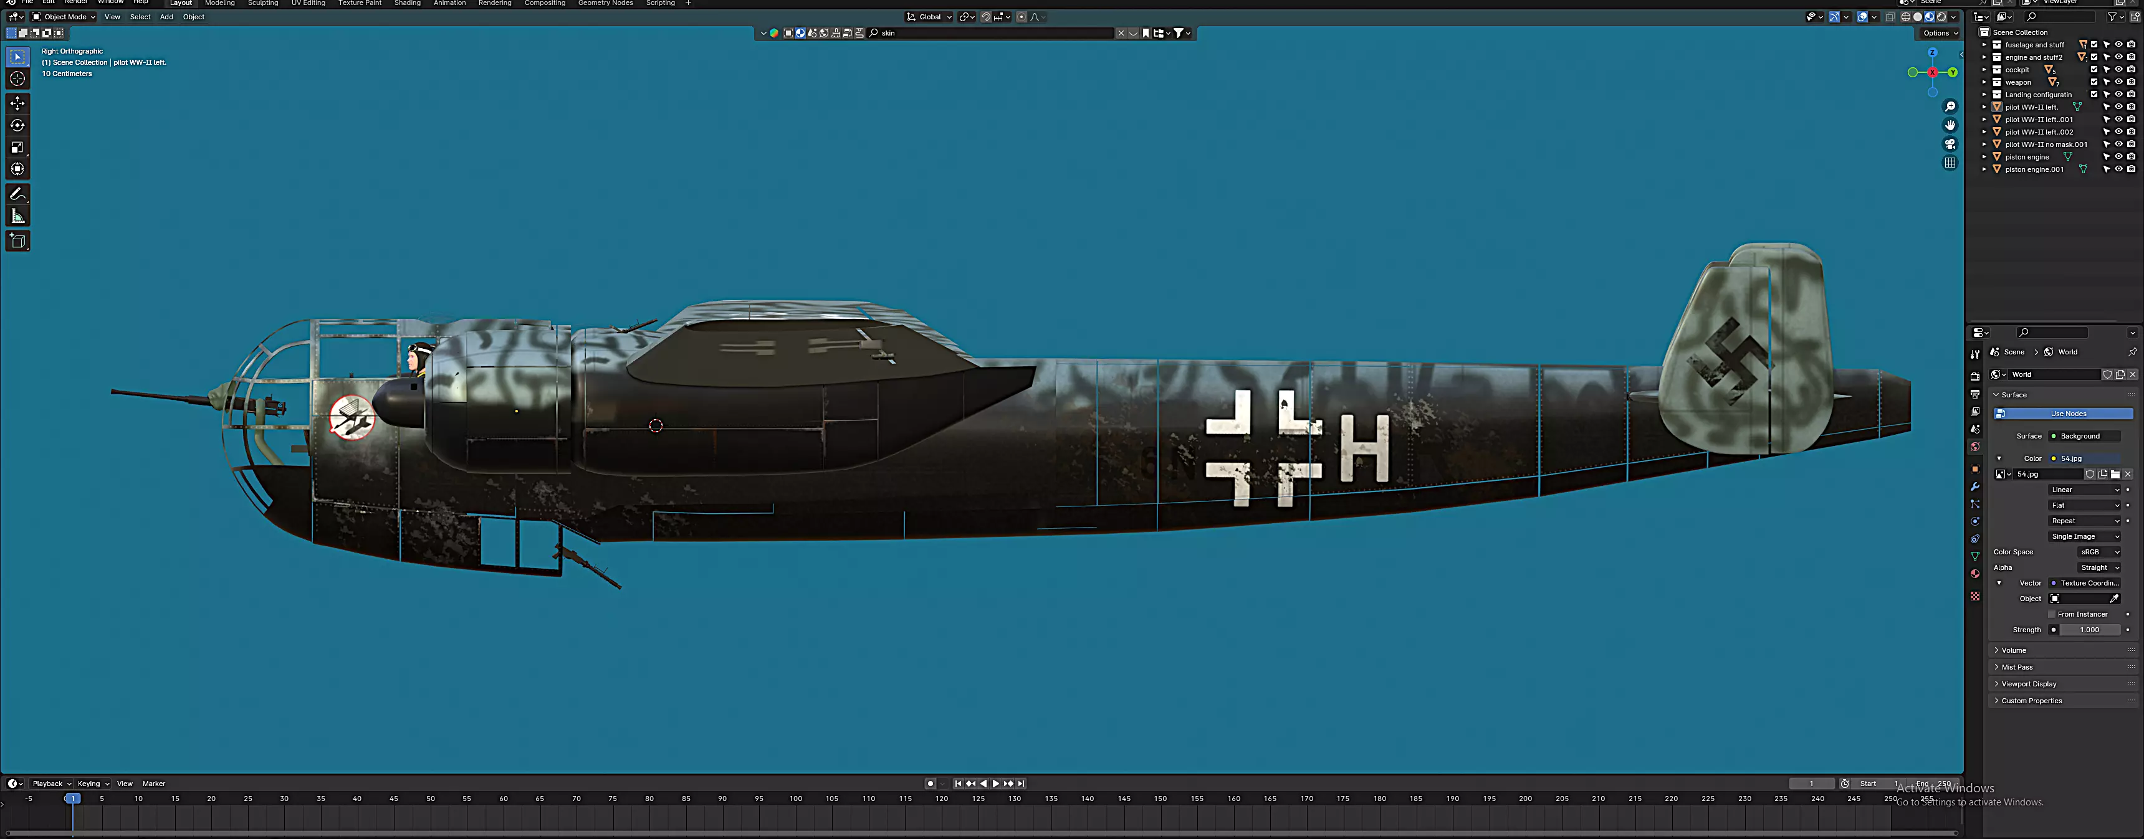Adjust the Strength 1.000 slider
This screenshot has height=839, width=2144.
tap(2089, 630)
